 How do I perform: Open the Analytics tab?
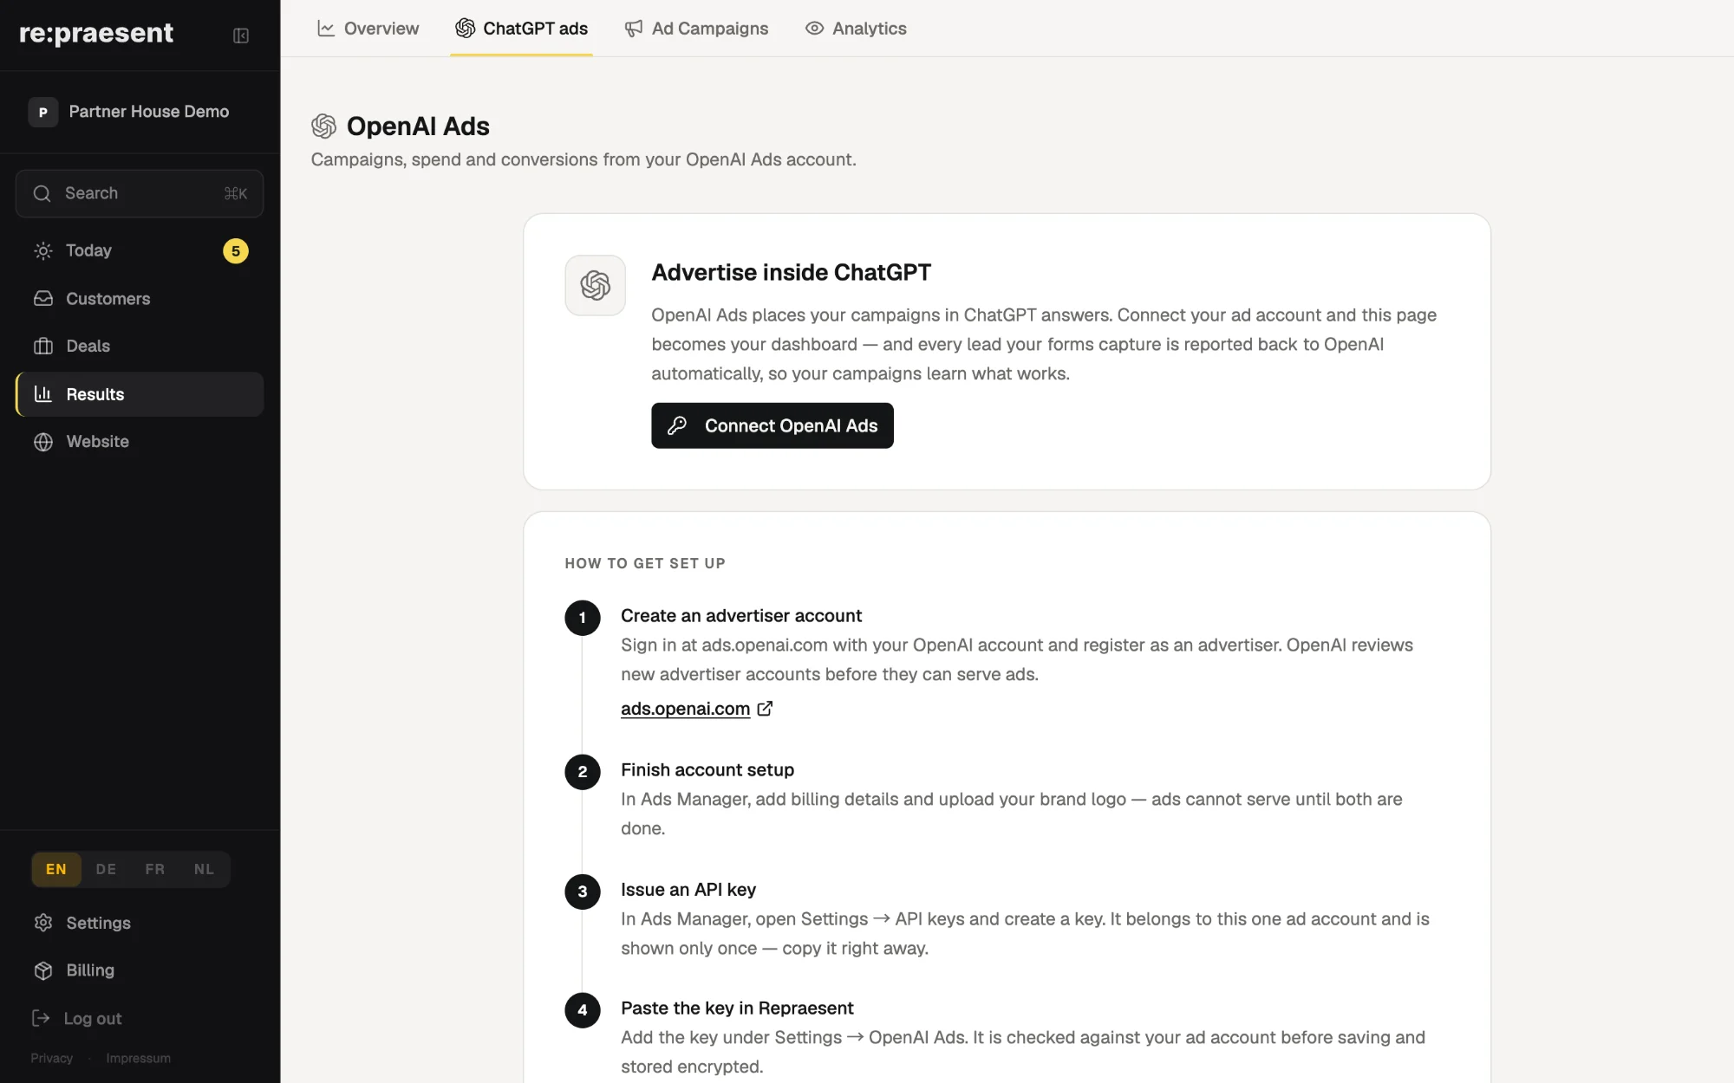tap(856, 29)
